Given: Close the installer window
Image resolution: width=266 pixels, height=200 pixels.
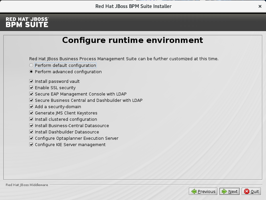Looking at the screenshot, I should click(x=260, y=6).
